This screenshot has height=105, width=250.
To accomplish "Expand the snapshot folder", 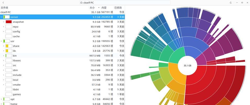I will (x=4, y=22).
